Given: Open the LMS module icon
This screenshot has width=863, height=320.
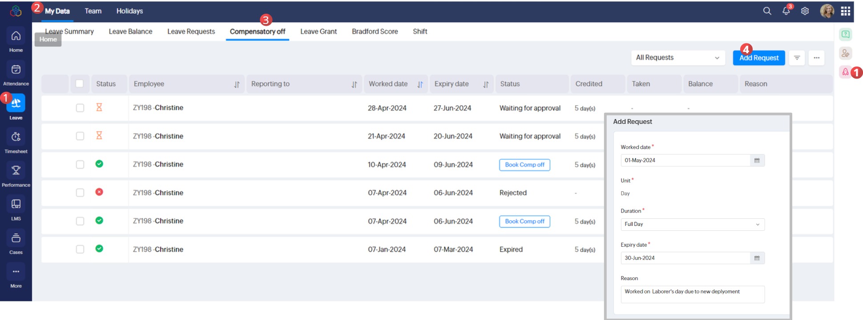Looking at the screenshot, I should pyautogui.click(x=16, y=204).
